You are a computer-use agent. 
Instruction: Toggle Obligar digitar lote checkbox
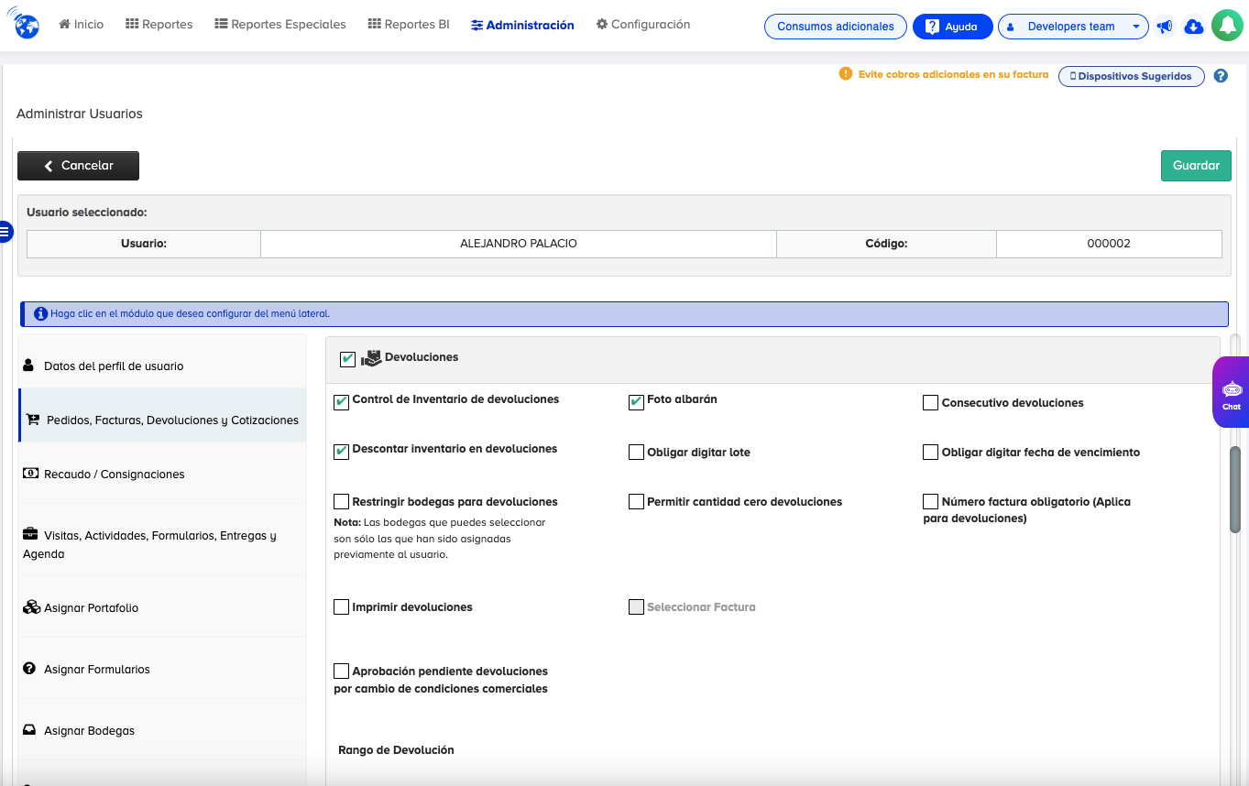pos(636,453)
